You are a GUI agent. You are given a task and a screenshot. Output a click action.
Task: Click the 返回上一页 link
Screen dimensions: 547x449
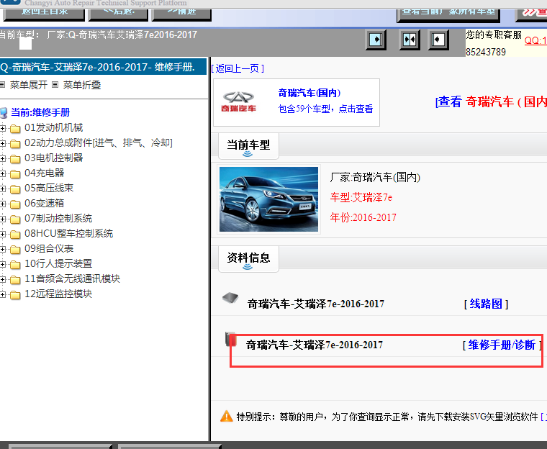click(x=238, y=68)
